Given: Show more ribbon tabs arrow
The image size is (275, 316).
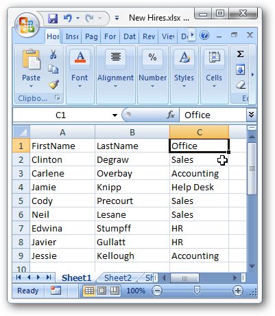Looking at the screenshot, I should [x=192, y=35].
